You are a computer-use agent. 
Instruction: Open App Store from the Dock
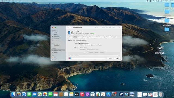(x=108, y=94)
